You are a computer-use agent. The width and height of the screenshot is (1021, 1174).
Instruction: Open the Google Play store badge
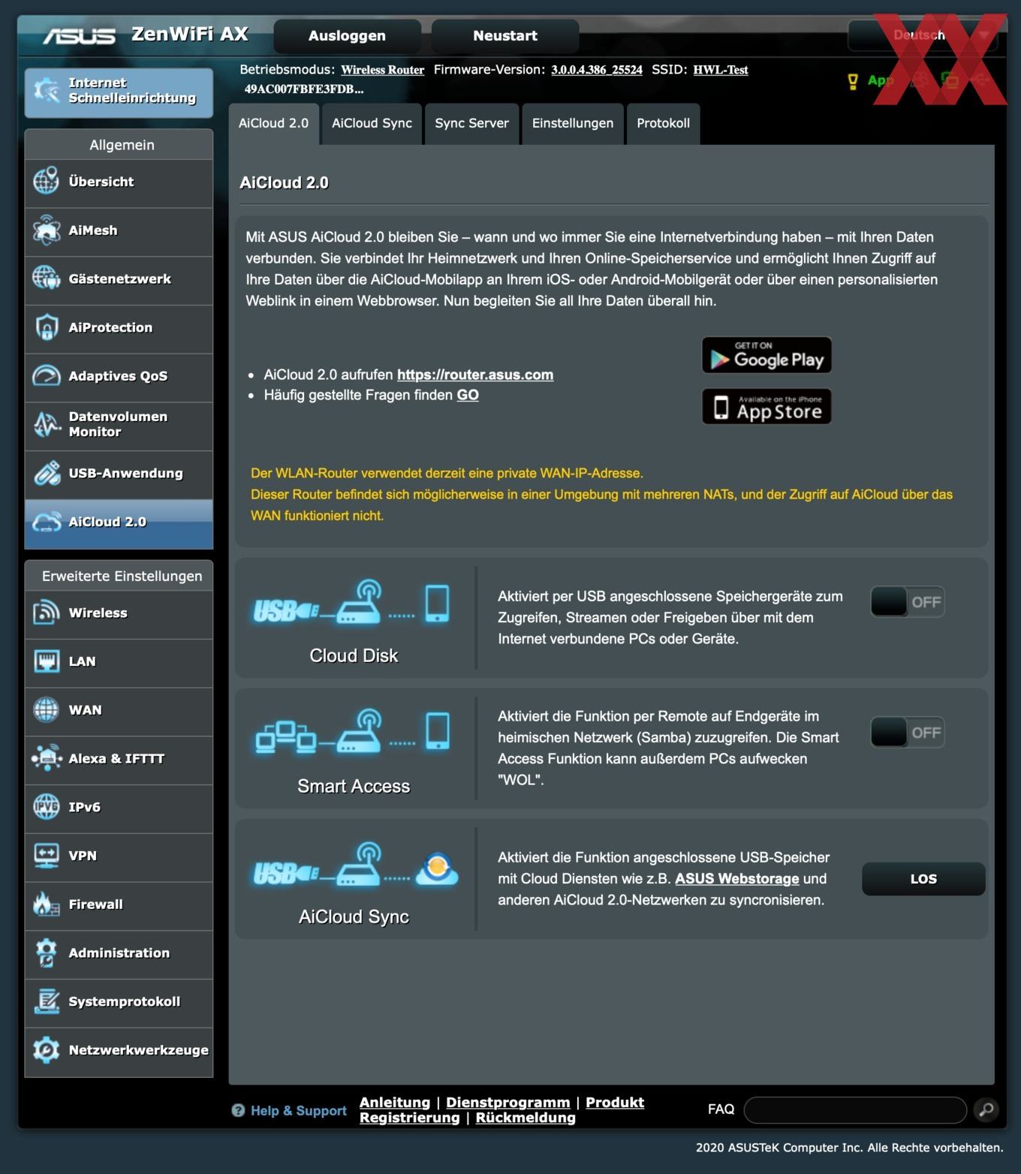coord(767,355)
